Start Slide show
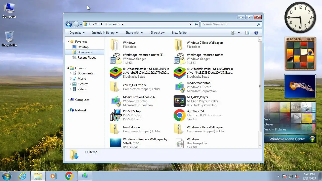Screen dimensions: 322x181 157,33
